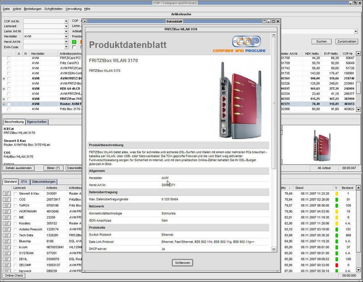363x282 pixels.
Task: Open Bestellungen menu
Action: point(32,9)
